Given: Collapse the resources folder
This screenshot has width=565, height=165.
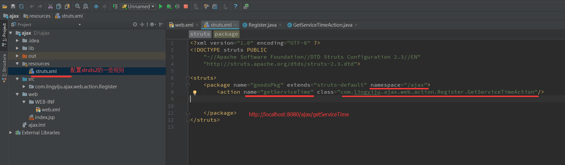Looking at the screenshot, I should (x=17, y=64).
